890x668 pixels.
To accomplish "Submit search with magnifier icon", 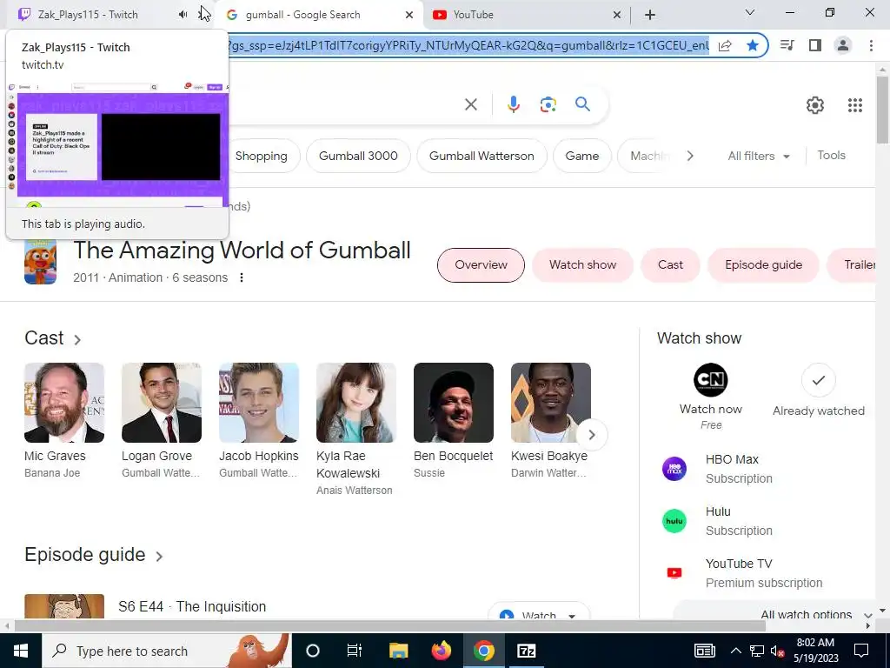I will 582,104.
